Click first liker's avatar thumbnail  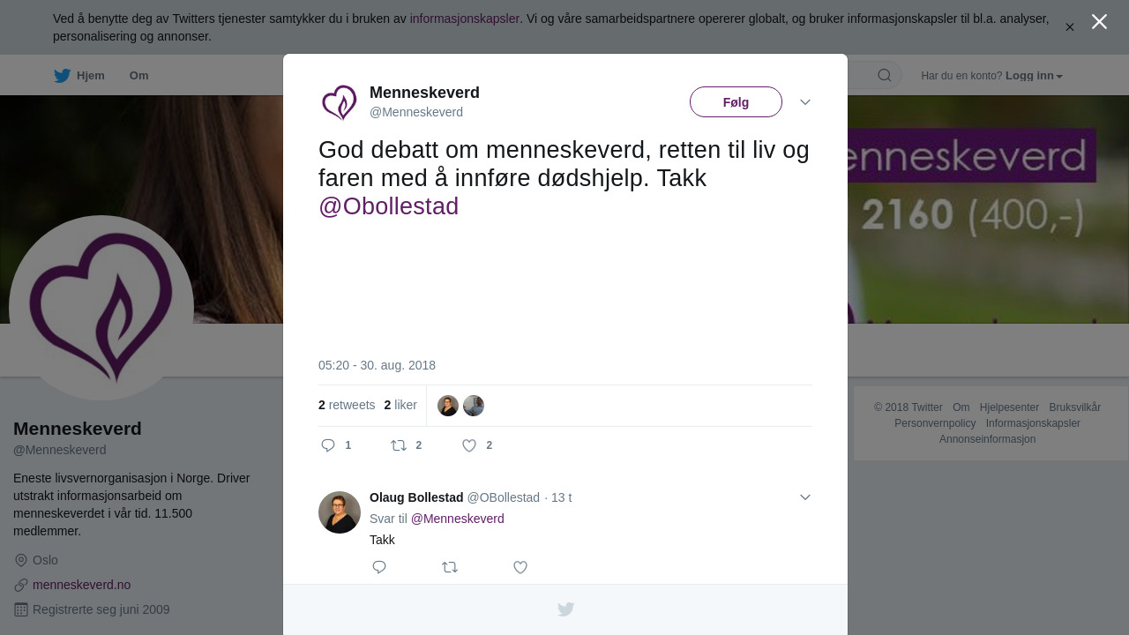[x=448, y=406]
